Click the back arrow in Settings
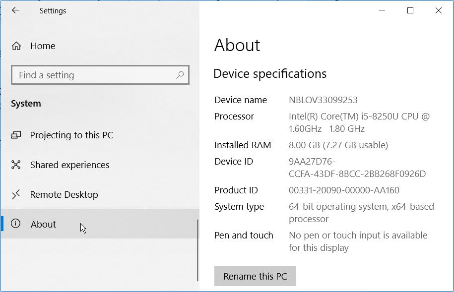This screenshot has width=454, height=292. 16,10
